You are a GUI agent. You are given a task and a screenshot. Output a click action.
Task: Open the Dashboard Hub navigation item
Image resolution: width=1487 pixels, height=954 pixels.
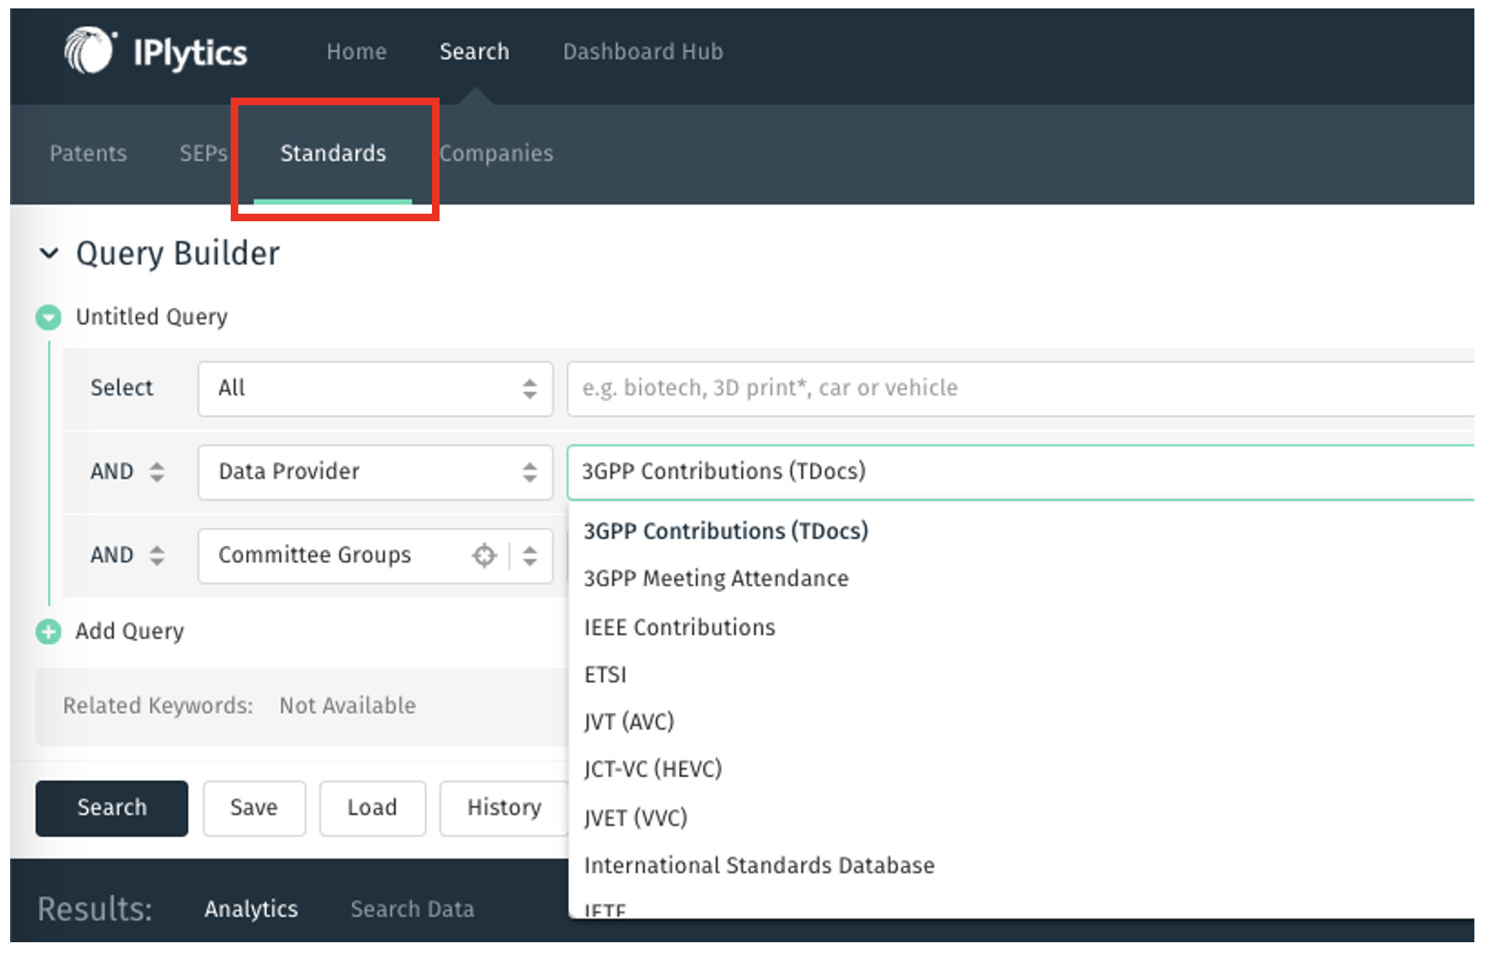click(x=643, y=52)
